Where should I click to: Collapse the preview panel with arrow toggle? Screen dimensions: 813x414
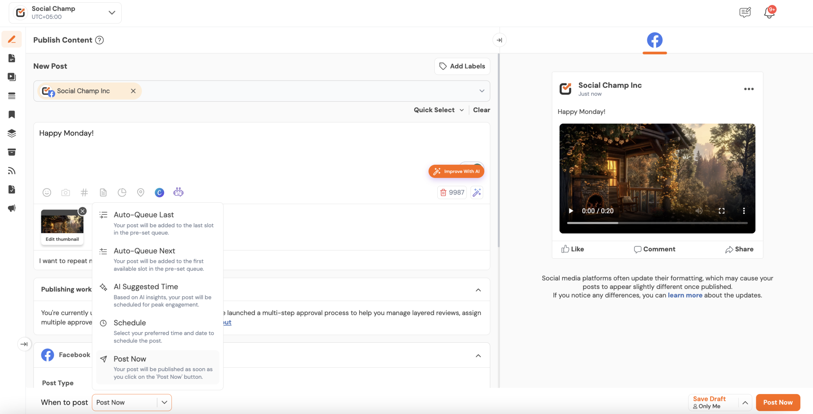pos(499,40)
